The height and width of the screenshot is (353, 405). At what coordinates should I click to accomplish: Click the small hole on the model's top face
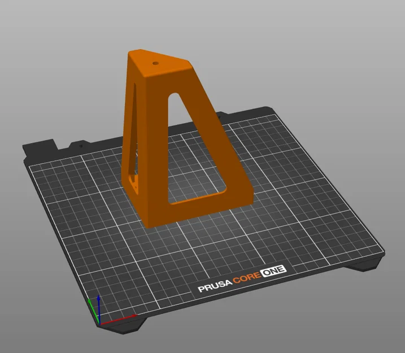pos(155,63)
